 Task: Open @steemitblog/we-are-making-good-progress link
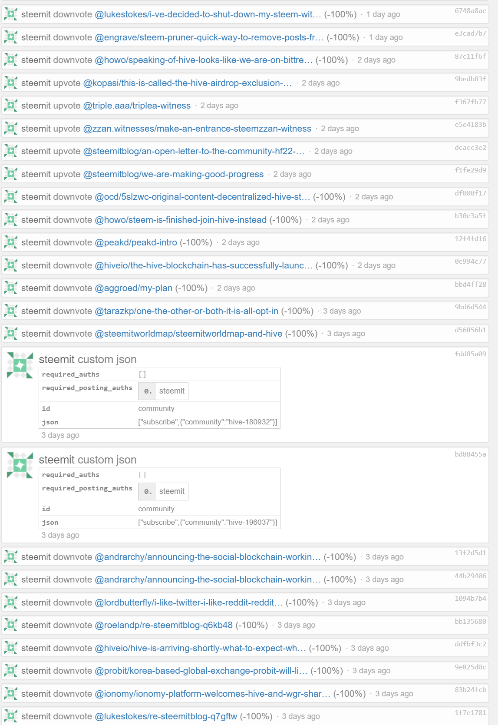[173, 174]
